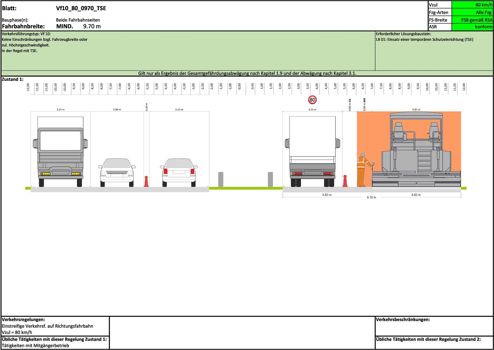Screen dimensions: 494x350
Task: Click the 80 speed limit sign
Action: (312, 100)
